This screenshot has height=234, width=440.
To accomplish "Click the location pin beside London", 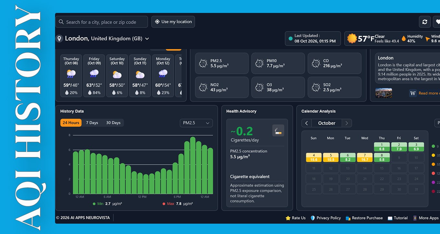I will point(59,39).
